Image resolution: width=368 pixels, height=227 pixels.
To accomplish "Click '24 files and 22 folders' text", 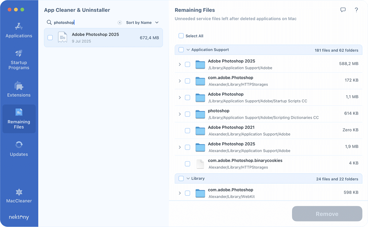I will 337,179.
